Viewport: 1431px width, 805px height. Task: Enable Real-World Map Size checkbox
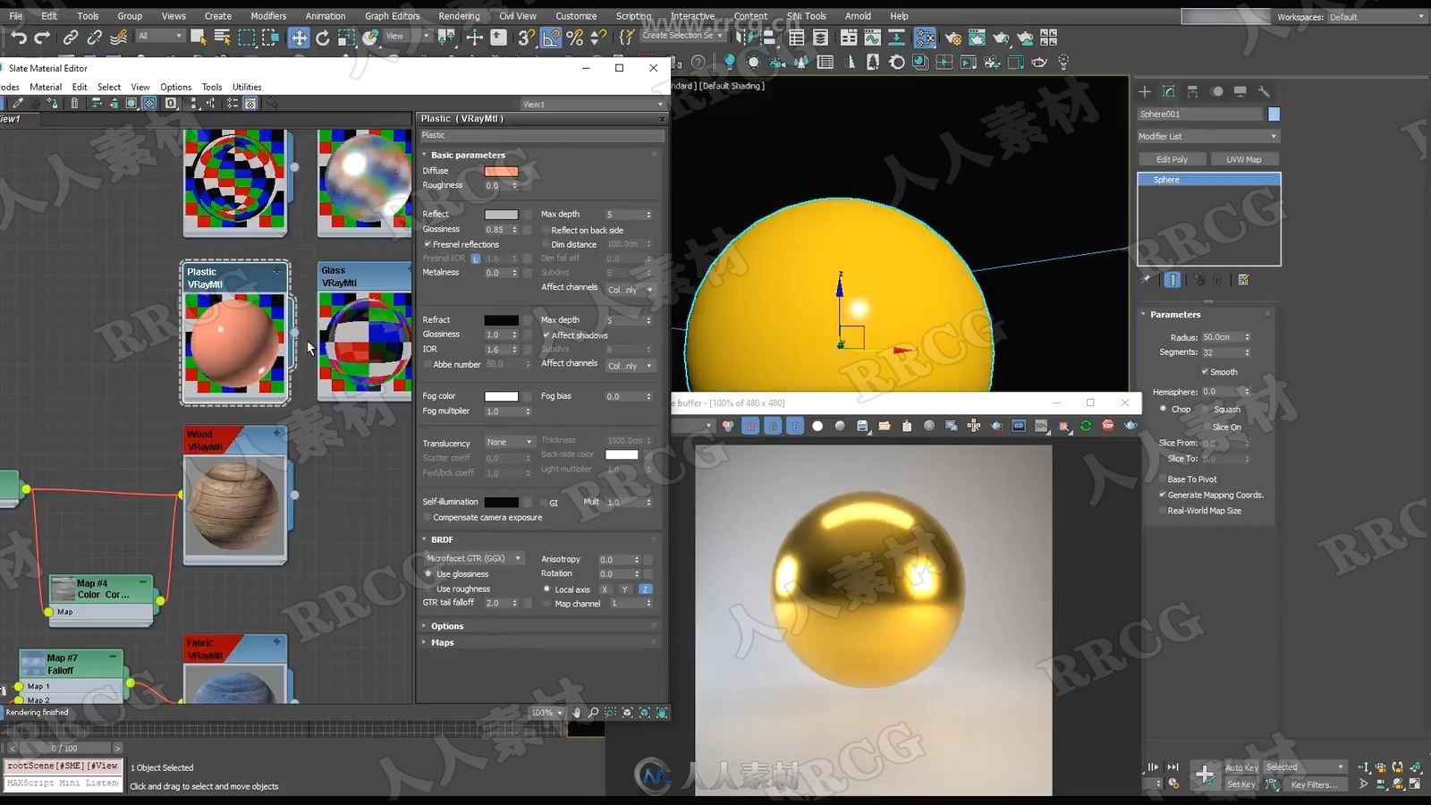pyautogui.click(x=1162, y=511)
